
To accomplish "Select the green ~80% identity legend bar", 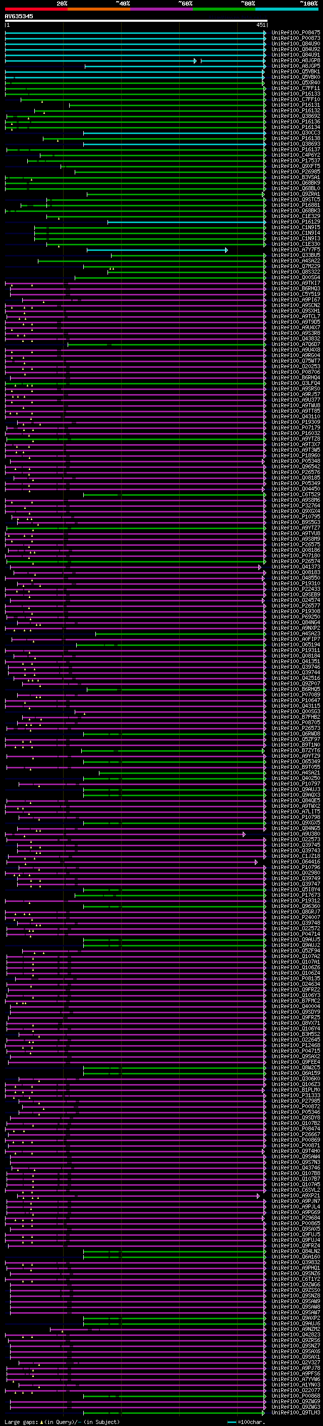I will coord(224,9).
